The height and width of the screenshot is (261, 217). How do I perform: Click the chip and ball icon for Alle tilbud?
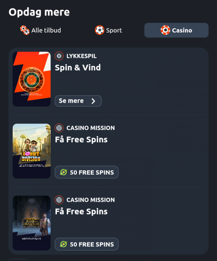pos(25,30)
